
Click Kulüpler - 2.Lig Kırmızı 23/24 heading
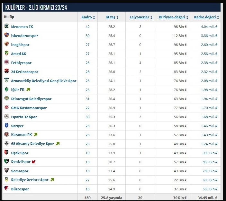[x=36, y=7]
